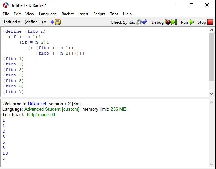Screen dimensions: 216x169
Task: Click the blue arrow save icon
Action: pos(52,22)
